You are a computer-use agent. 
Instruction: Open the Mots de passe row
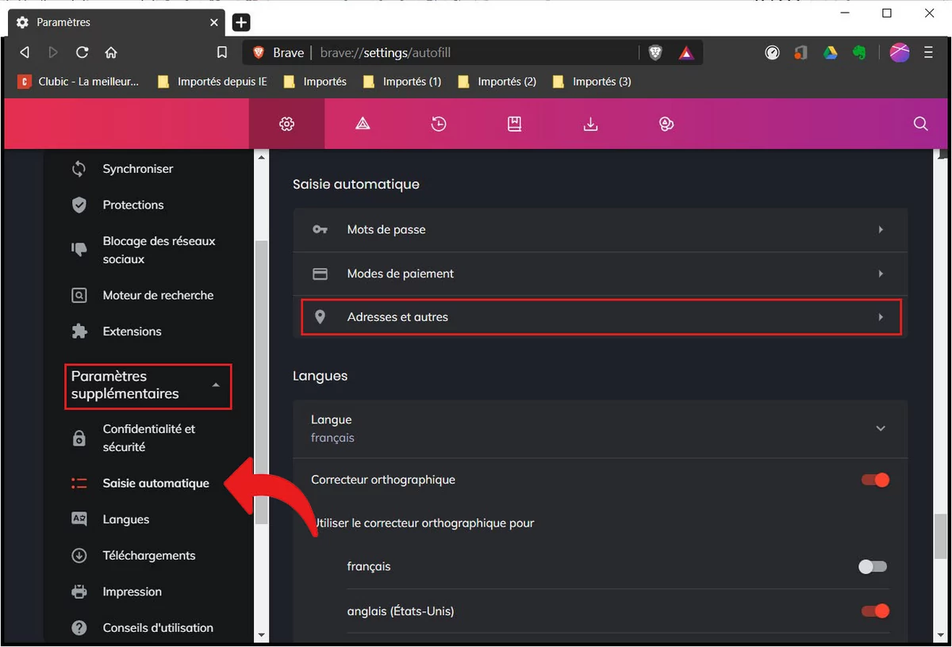pos(600,230)
